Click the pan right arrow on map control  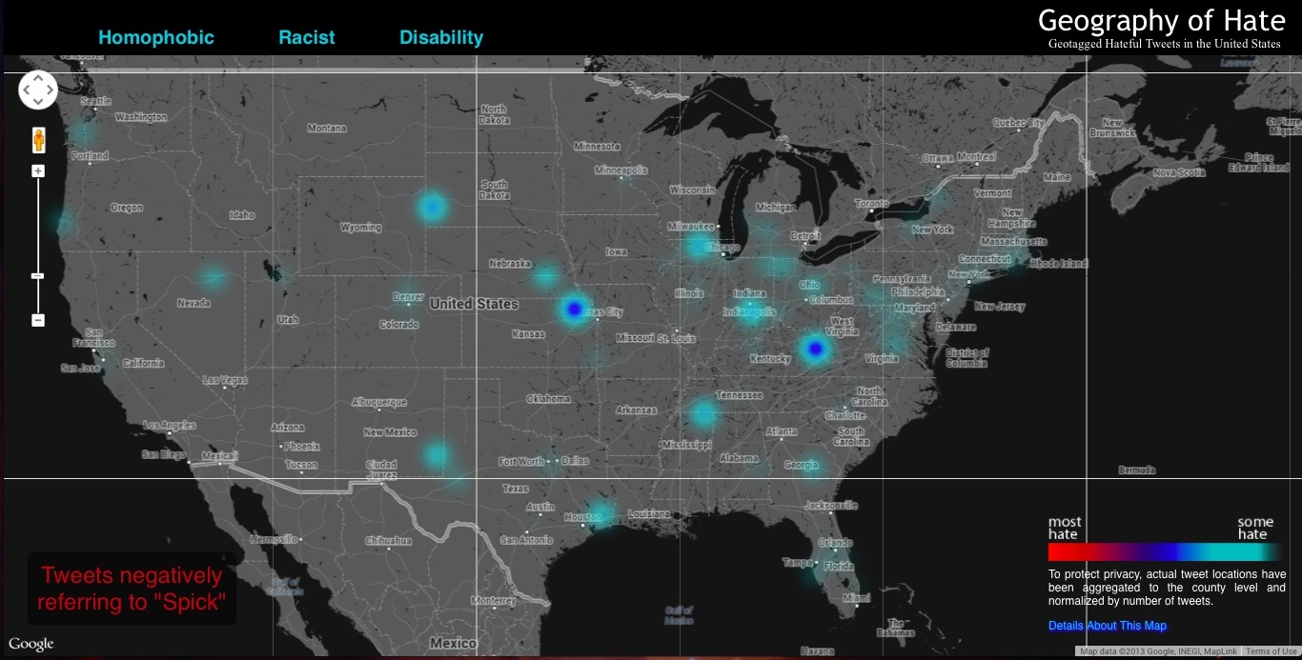(x=50, y=90)
